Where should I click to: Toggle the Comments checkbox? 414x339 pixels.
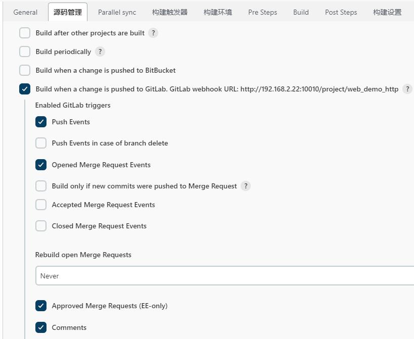point(41,327)
